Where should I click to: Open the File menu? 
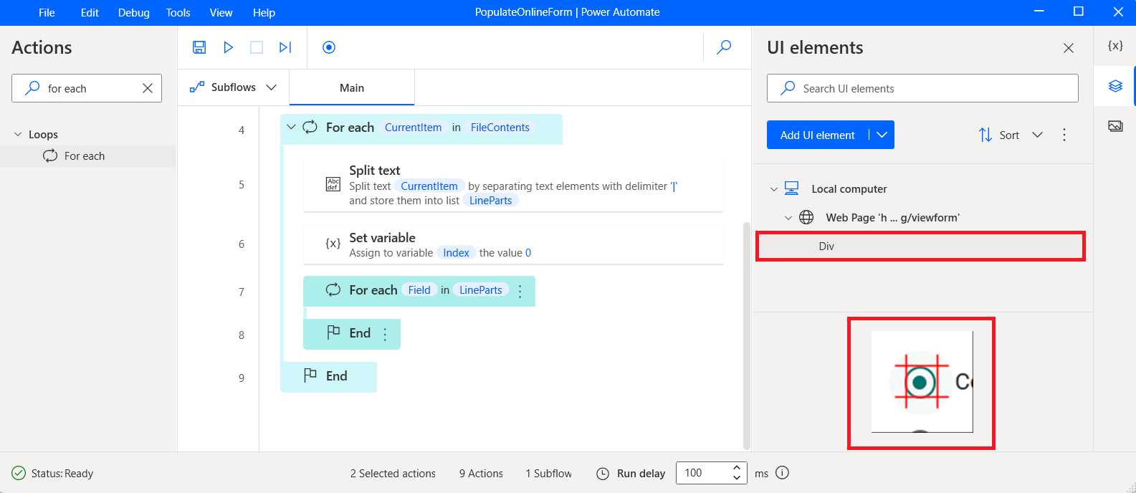tap(47, 12)
